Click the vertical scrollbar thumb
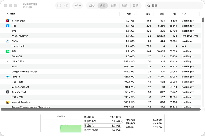The height and width of the screenshot is (136, 205). coord(203,20)
